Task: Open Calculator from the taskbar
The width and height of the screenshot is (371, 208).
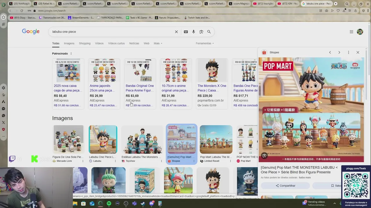Action: coord(160,203)
